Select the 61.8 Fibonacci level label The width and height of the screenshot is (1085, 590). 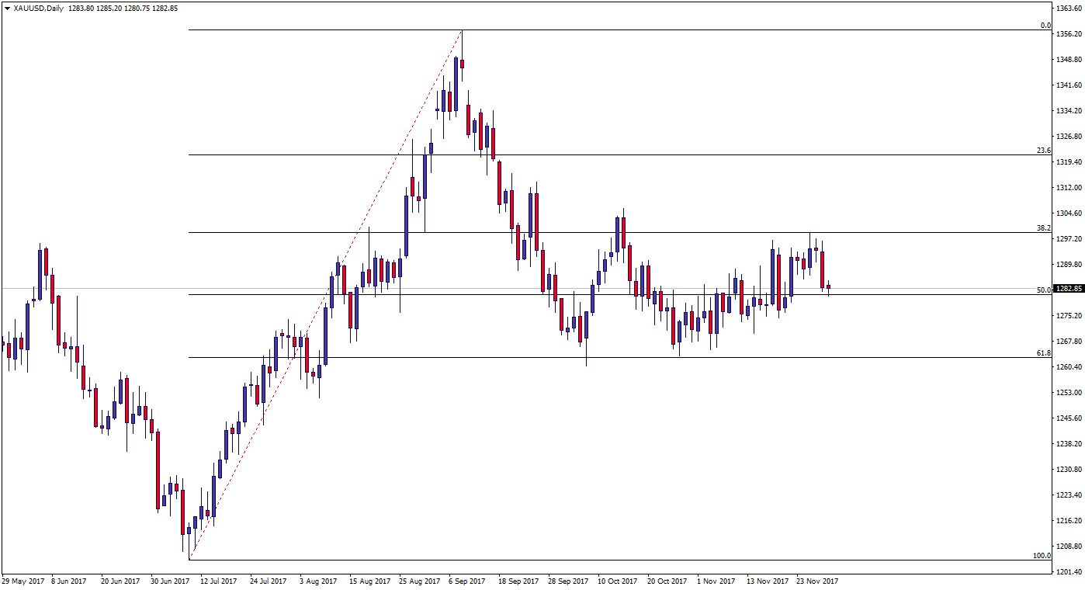pyautogui.click(x=1044, y=352)
